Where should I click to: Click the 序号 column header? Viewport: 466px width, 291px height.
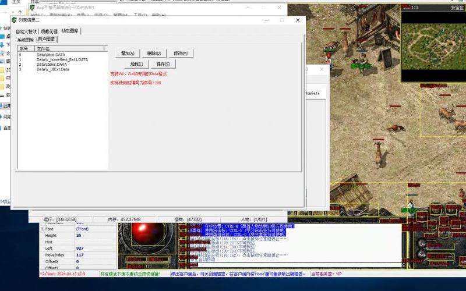click(x=26, y=48)
